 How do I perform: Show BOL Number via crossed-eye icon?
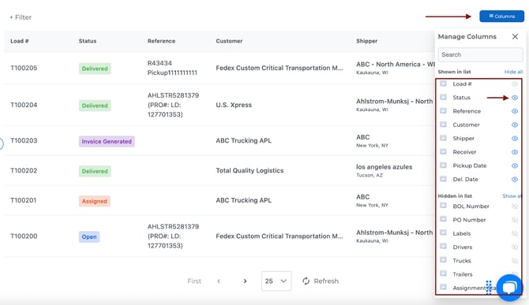point(515,206)
